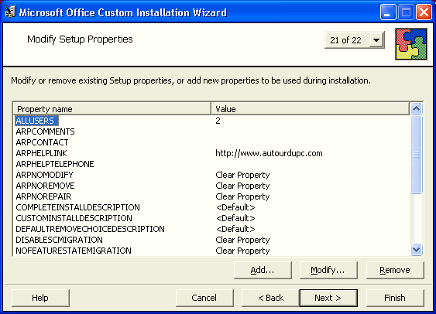This screenshot has width=436, height=314.
Task: Click the Add... button
Action: pos(263,270)
